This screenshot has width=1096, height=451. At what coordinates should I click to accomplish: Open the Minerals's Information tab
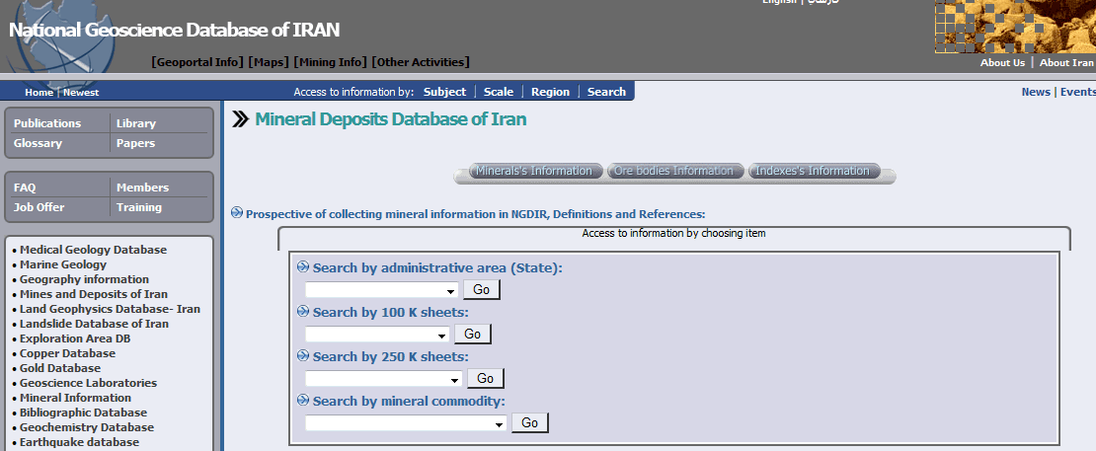click(x=534, y=171)
